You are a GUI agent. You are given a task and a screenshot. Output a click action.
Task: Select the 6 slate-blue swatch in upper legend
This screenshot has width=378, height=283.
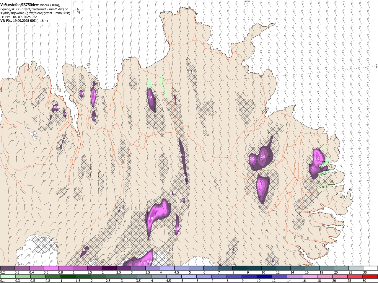point(211,268)
